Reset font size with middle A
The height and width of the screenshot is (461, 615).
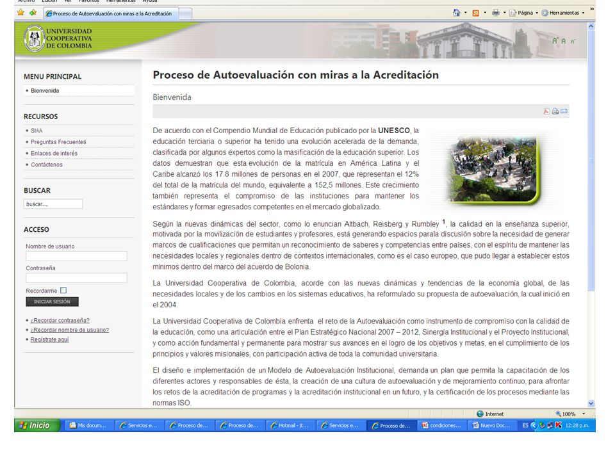click(x=564, y=41)
